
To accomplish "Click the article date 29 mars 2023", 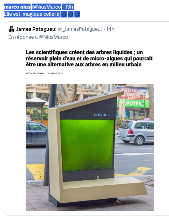I will coord(55,73).
